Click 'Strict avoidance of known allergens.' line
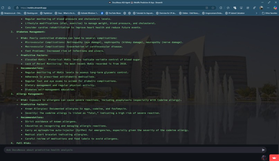Viewport: 279px width, 161px height. [x=51, y=122]
